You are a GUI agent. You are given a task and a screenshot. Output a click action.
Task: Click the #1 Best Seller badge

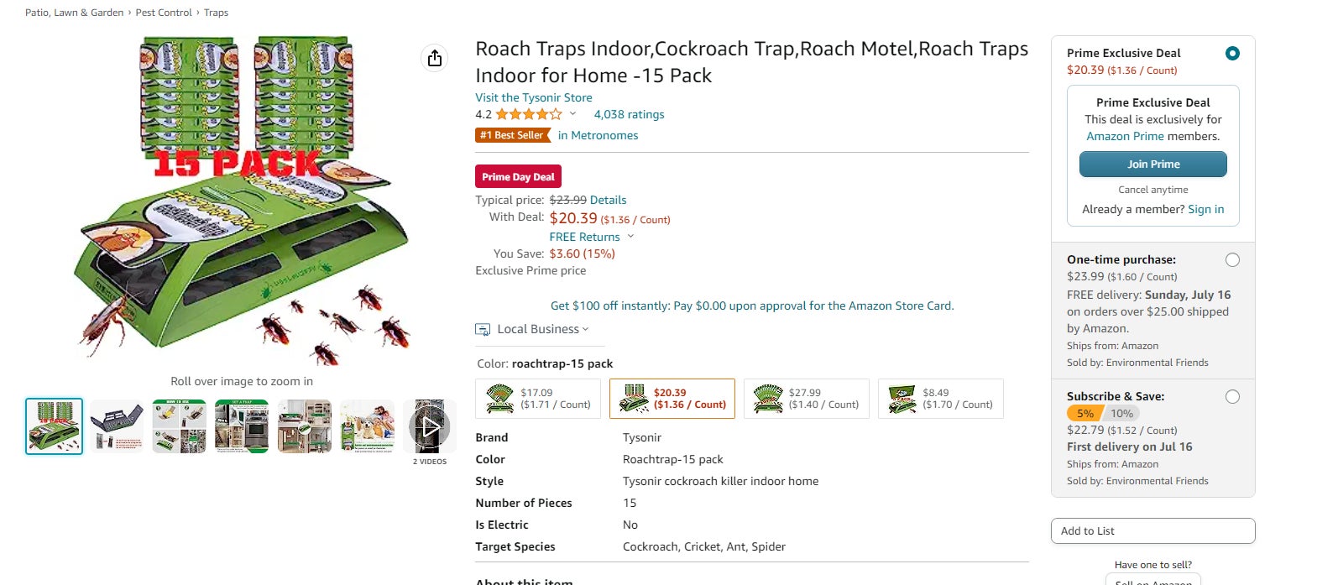coord(512,134)
